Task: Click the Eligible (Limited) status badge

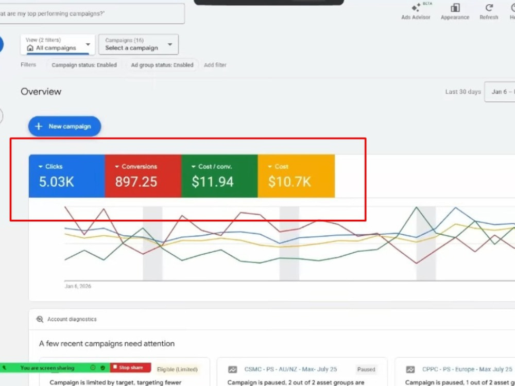Action: tap(177, 369)
